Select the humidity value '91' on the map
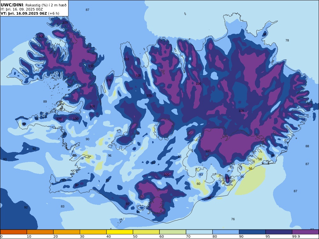The height and width of the screenshot is (239, 319). click(110, 156)
